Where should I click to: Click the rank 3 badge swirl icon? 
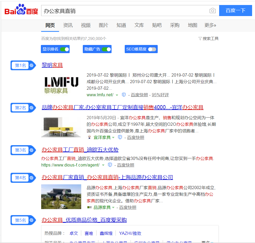coord(32,150)
